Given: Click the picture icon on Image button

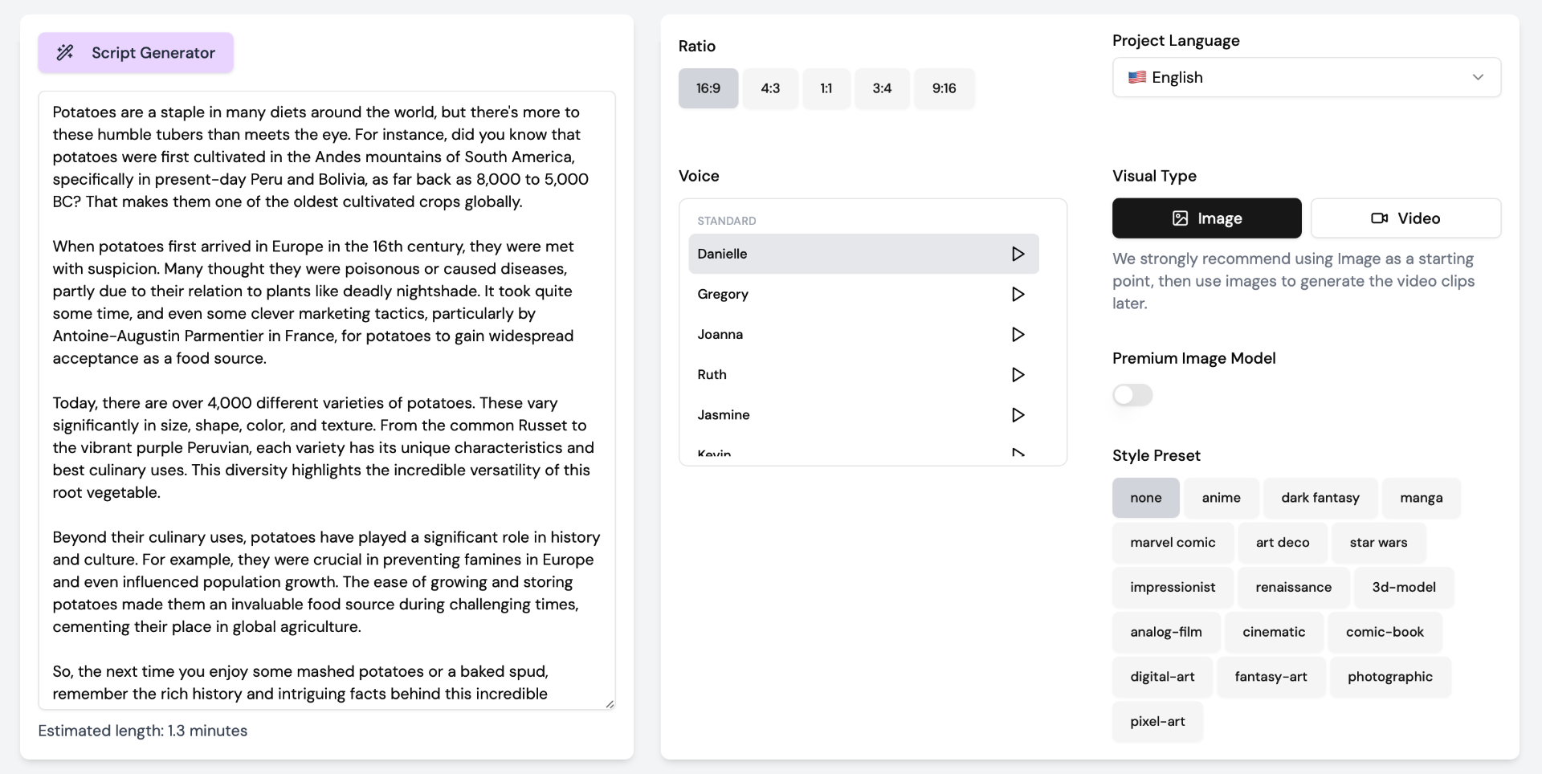Looking at the screenshot, I should 1180,218.
